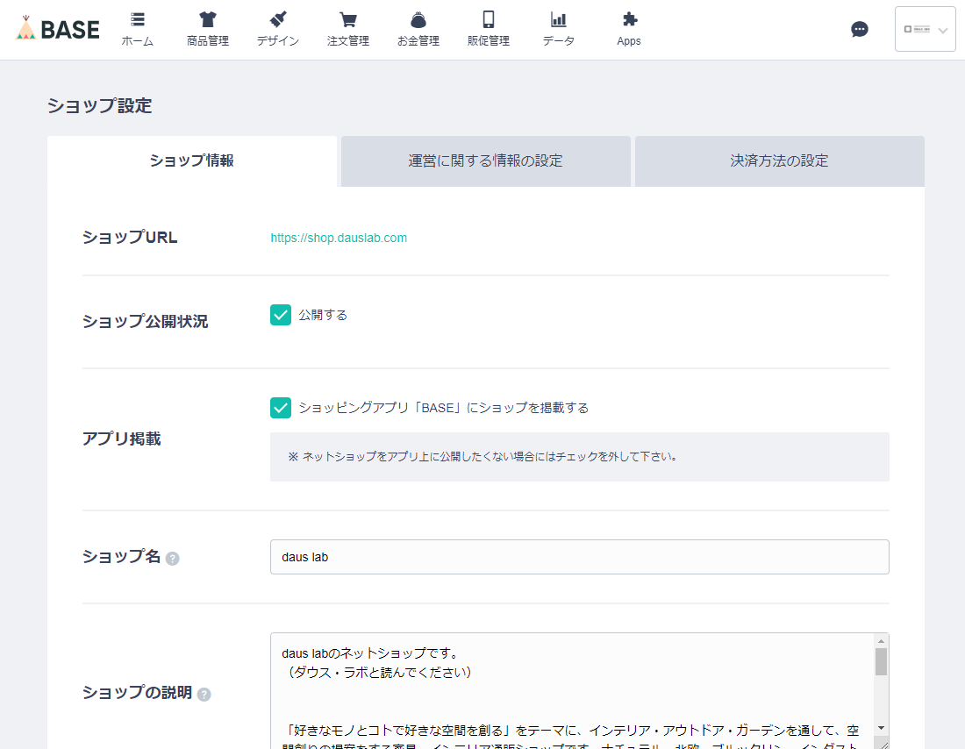The width and height of the screenshot is (965, 749).
Task: Open the shop URL https://shop.dauslab.com link
Action: [x=339, y=237]
